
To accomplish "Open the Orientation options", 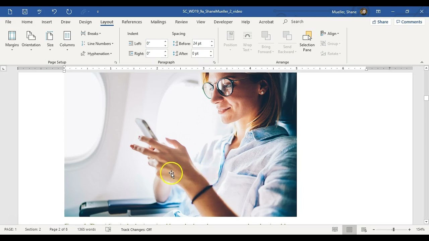I will (x=31, y=41).
